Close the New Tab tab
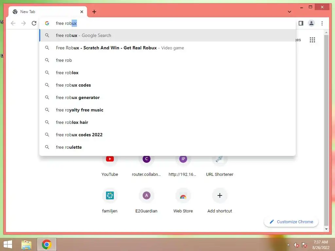 (81, 12)
